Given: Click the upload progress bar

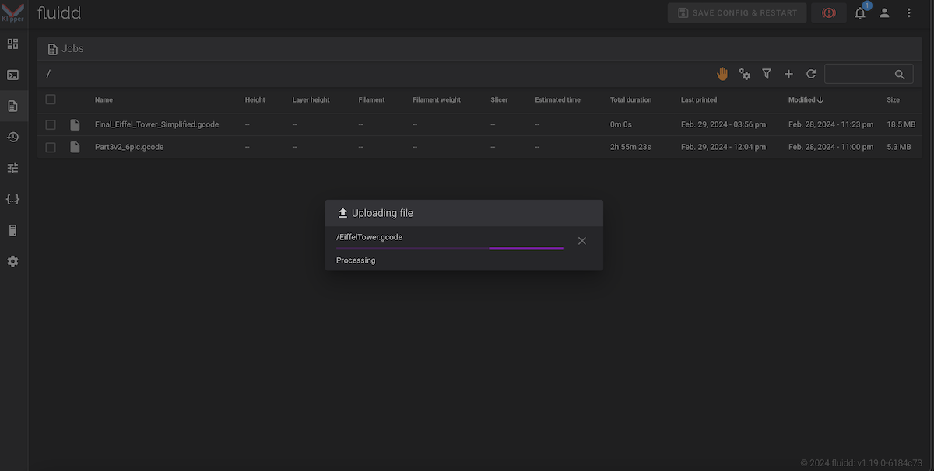Looking at the screenshot, I should (x=450, y=249).
